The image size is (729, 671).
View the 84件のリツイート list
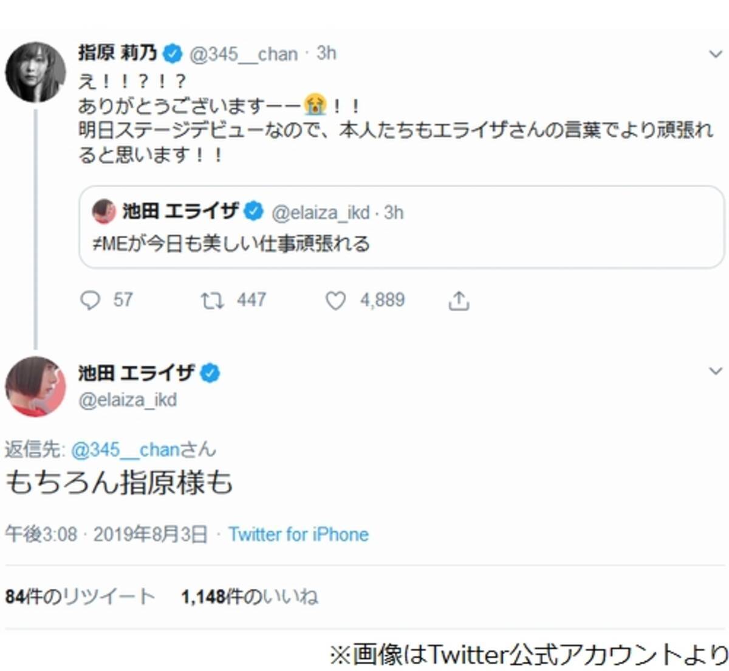coord(80,597)
